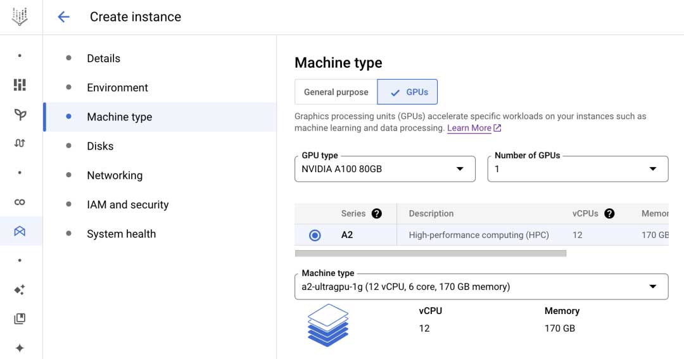Click the double-sparkle sidebar icon
The width and height of the screenshot is (684, 359).
(20, 290)
